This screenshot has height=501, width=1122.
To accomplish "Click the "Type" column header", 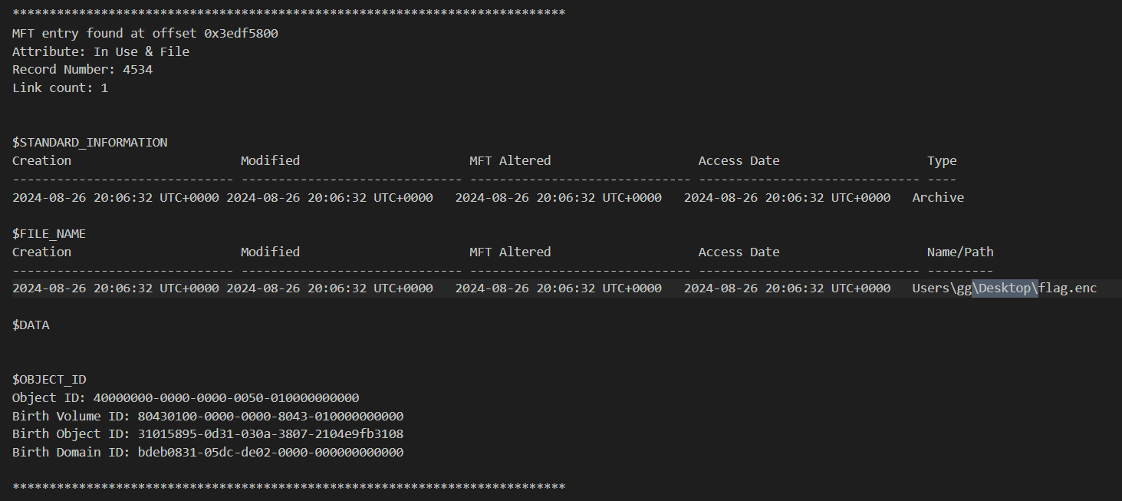I will pyautogui.click(x=942, y=161).
